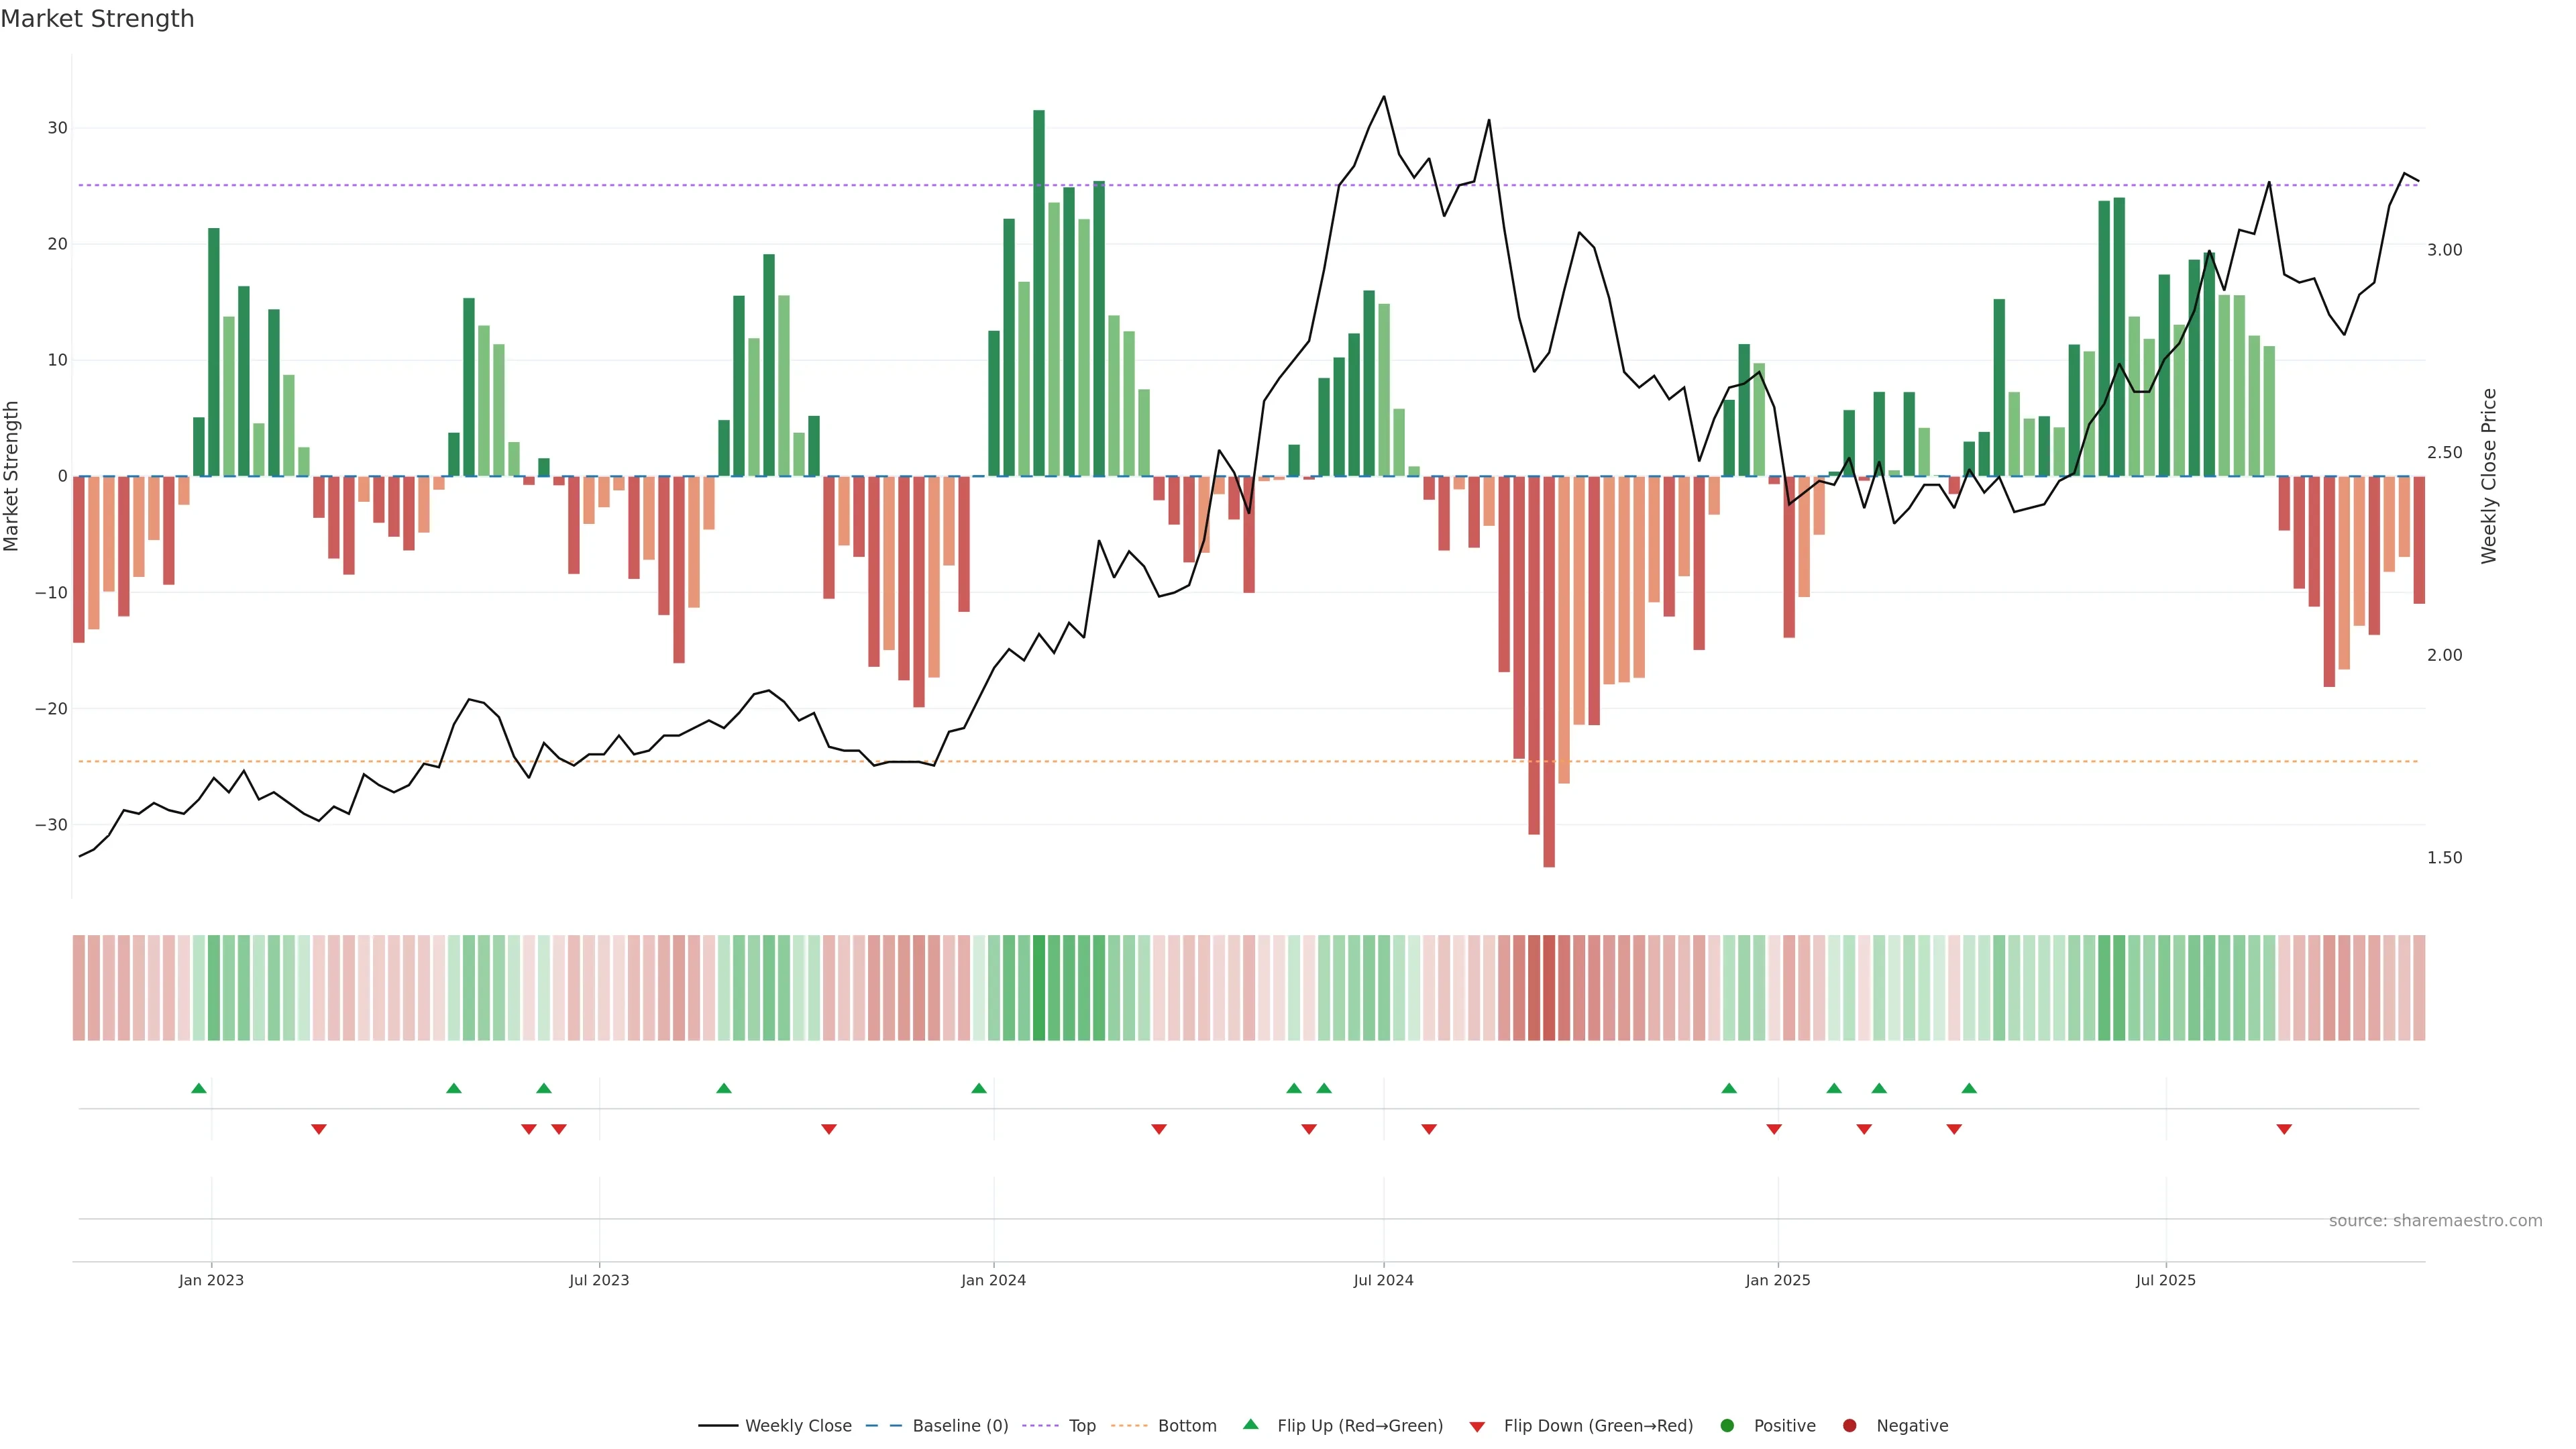Image resolution: width=2576 pixels, height=1449 pixels.
Task: Click the first green flip-up marker near Jan 2023
Action: [199, 1088]
